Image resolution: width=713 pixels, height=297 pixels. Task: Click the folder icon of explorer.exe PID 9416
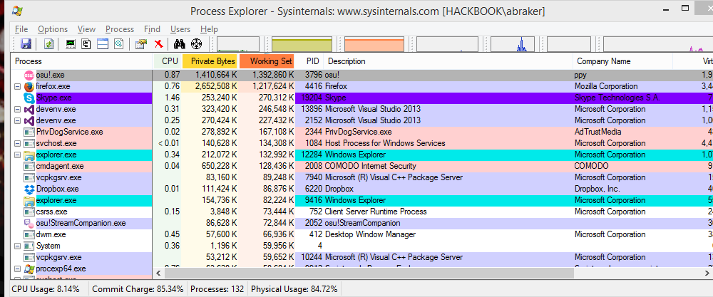[29, 200]
